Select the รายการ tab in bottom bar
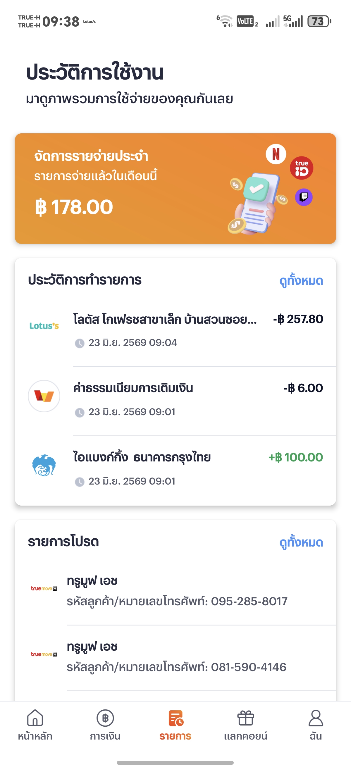 click(175, 725)
